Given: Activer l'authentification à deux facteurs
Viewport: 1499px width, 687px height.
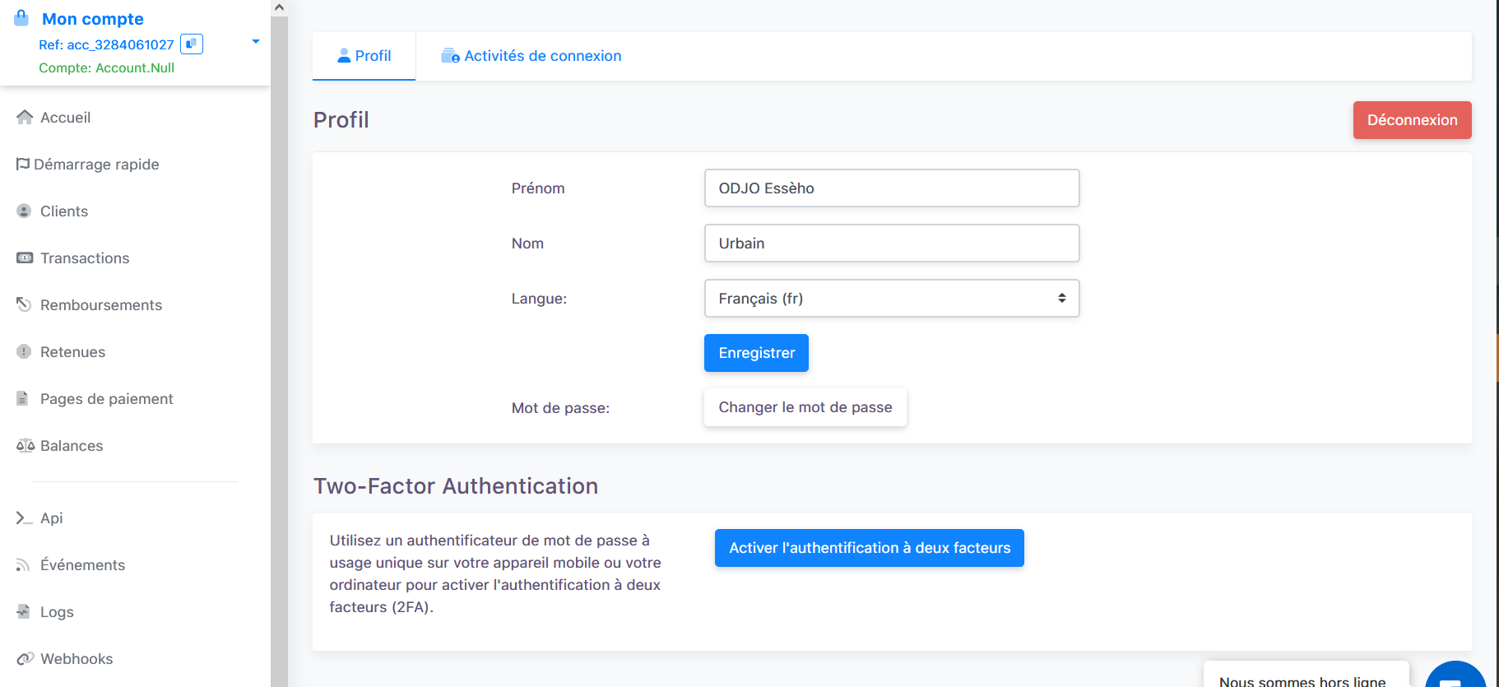Looking at the screenshot, I should click(x=870, y=548).
